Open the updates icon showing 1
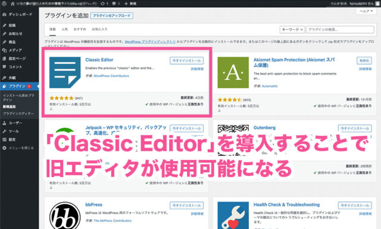Image resolution: width=381 pixels, height=229 pixels. coord(105,4)
